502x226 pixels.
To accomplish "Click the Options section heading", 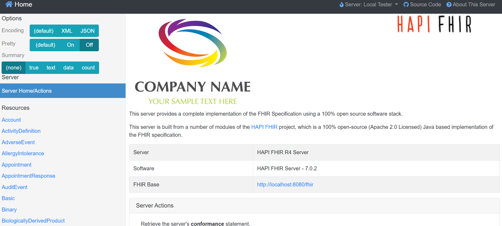I will coord(12,18).
